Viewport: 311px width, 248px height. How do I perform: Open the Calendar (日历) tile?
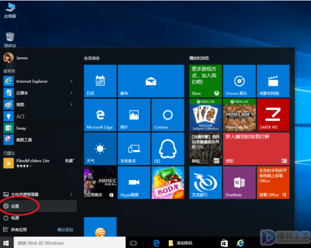click(x=100, y=81)
